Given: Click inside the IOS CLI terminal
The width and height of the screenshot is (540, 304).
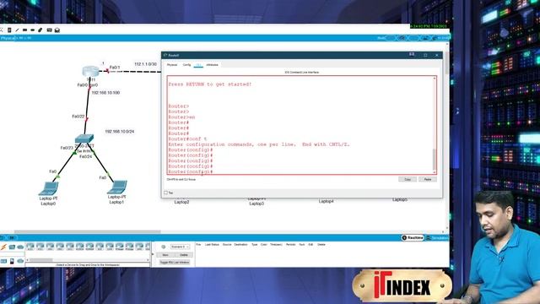Looking at the screenshot, I should [300, 125].
